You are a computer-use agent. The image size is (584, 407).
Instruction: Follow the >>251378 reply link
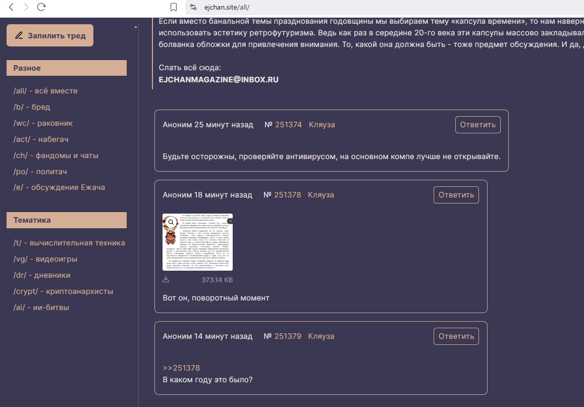click(181, 368)
